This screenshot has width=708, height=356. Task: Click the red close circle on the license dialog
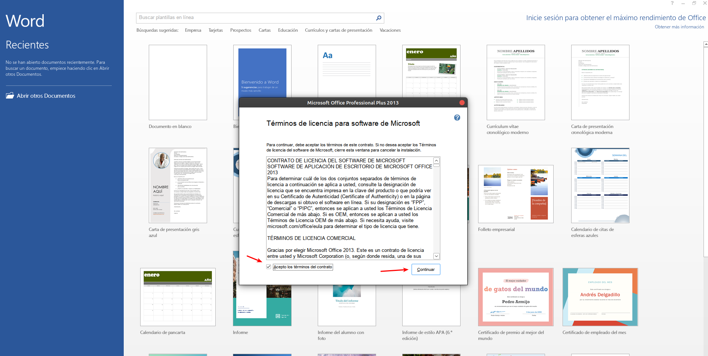[x=462, y=103]
